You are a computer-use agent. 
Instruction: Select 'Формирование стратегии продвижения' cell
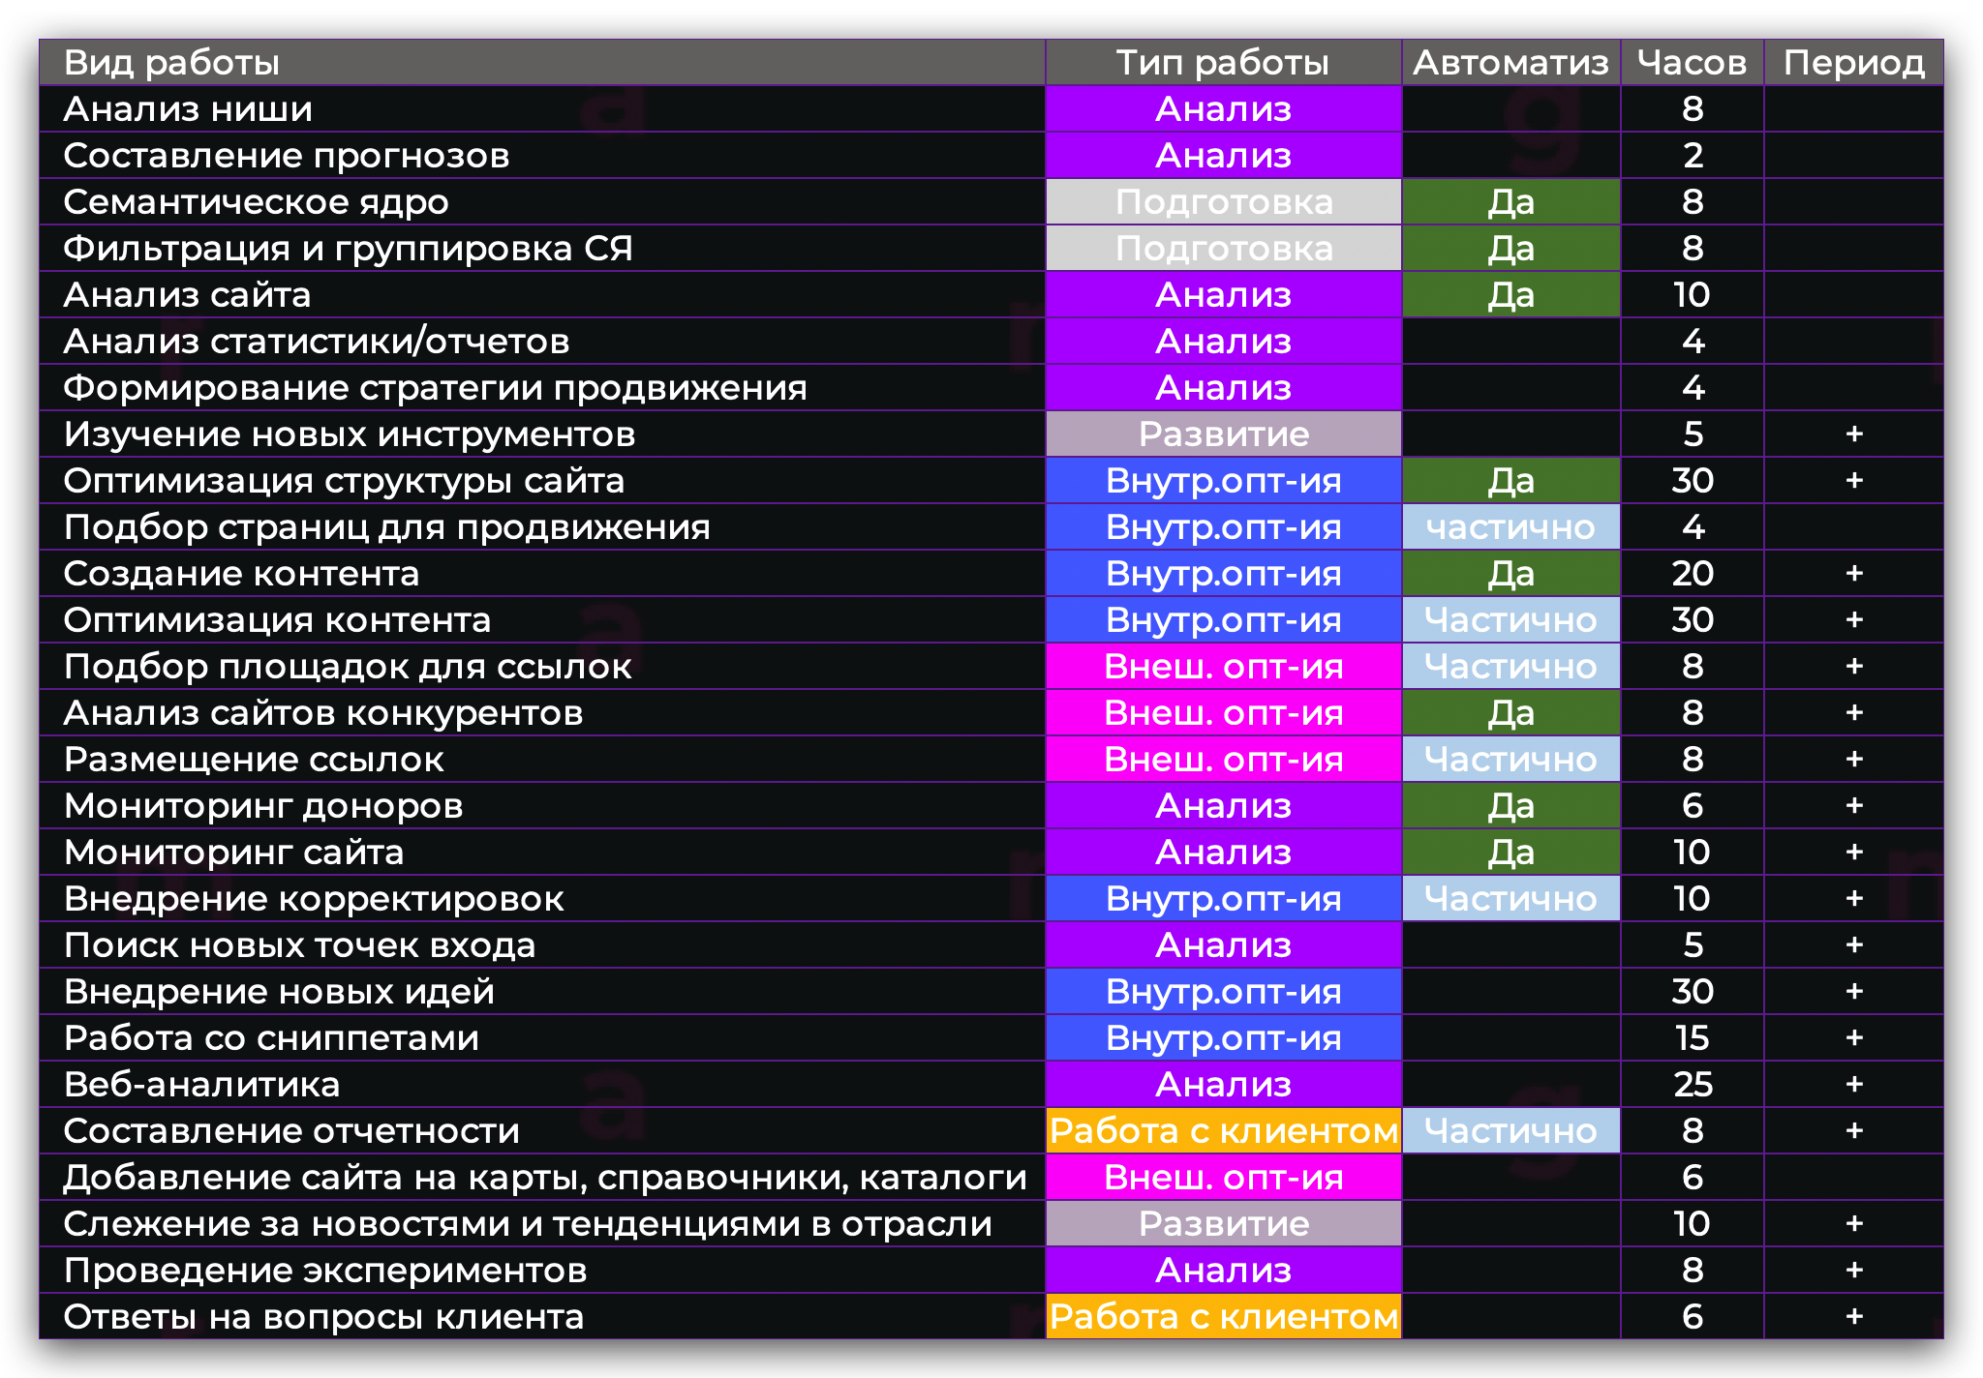(x=542, y=388)
